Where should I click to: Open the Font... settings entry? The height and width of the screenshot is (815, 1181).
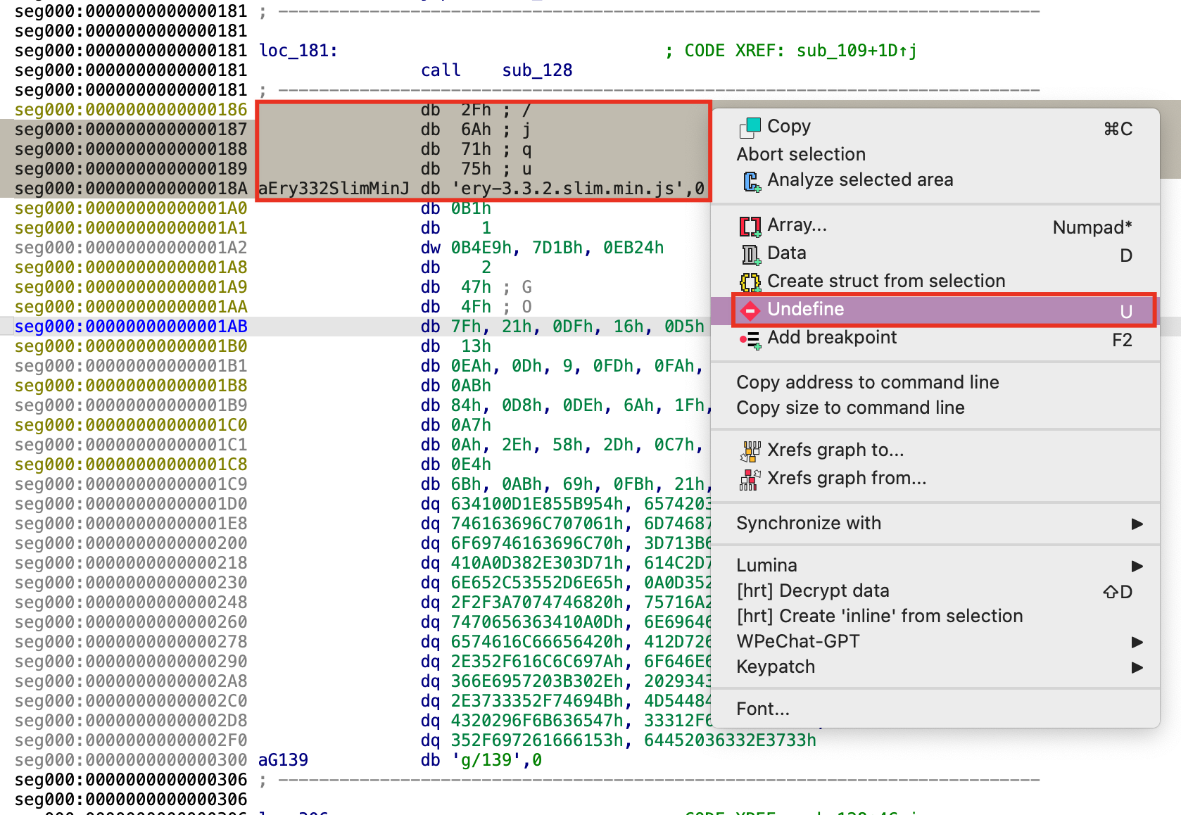(762, 709)
